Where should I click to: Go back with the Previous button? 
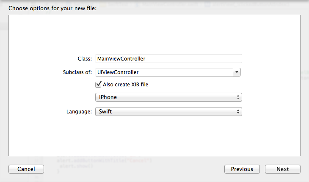click(242, 169)
